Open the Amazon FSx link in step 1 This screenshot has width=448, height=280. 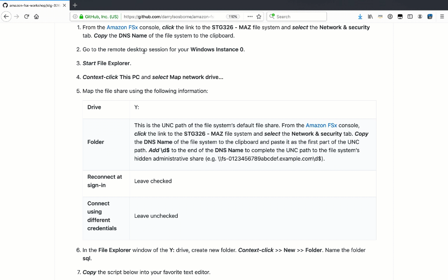point(122,28)
